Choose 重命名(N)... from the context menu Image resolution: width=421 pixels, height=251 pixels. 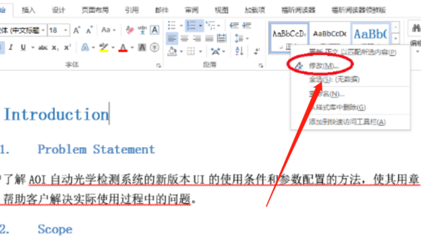point(350,94)
